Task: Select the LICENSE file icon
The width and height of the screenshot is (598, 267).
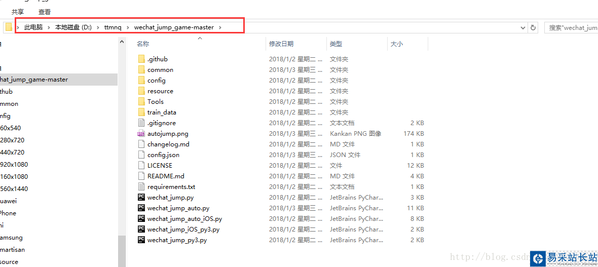Action: [x=141, y=166]
